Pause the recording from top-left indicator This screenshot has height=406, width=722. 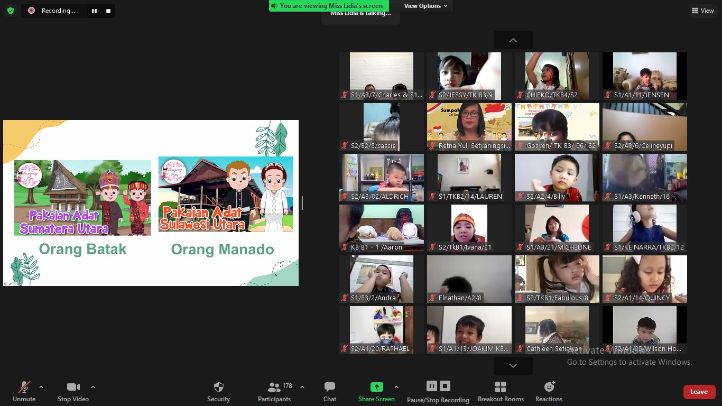(94, 11)
